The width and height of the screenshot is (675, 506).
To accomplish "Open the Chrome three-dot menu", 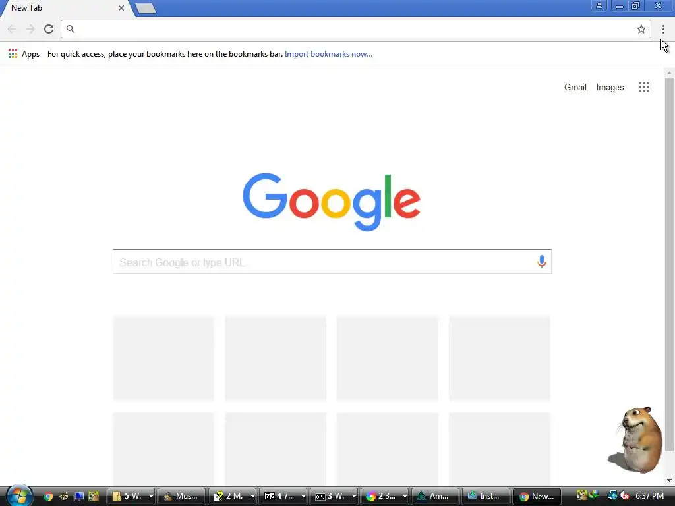I will pyautogui.click(x=663, y=29).
